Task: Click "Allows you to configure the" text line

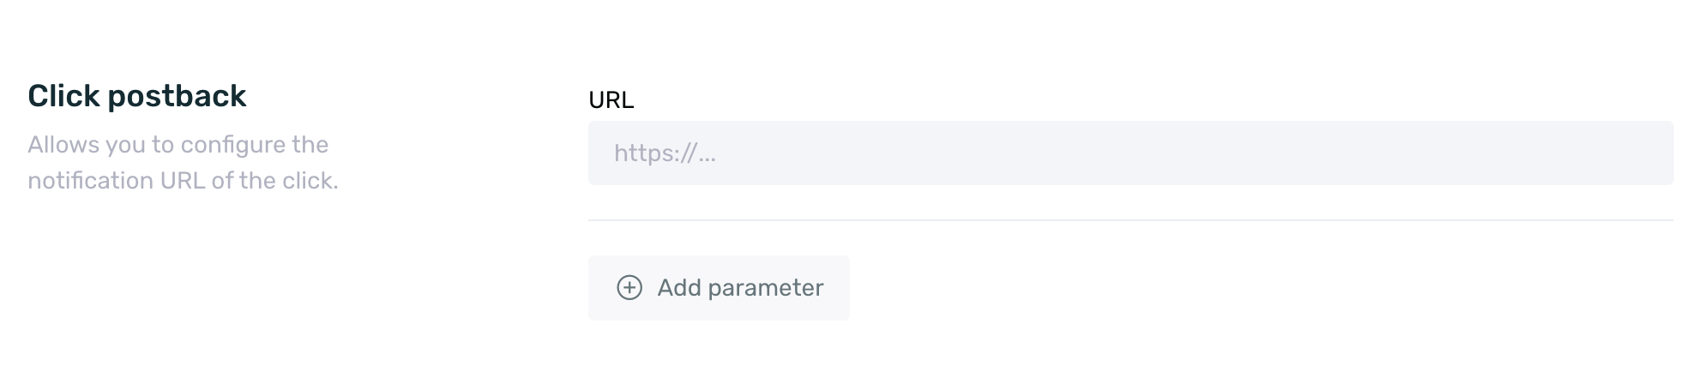Action: [x=178, y=145]
